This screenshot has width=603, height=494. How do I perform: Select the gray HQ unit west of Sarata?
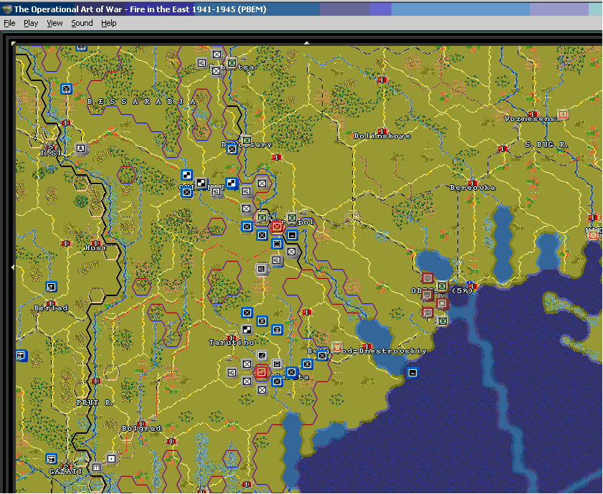click(232, 373)
